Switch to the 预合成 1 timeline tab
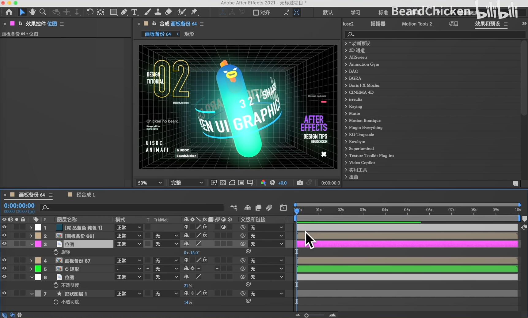 tap(85, 195)
